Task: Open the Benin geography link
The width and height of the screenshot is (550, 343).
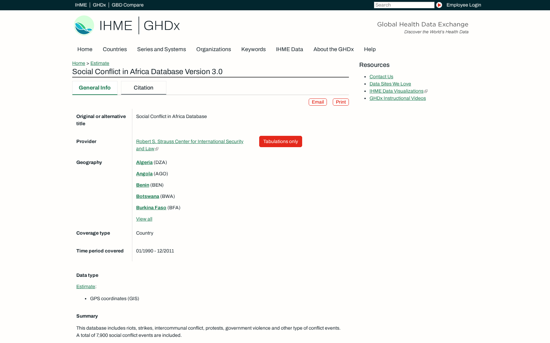Action: (x=143, y=185)
